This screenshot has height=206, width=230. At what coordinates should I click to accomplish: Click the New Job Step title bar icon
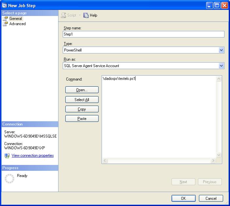[5, 6]
